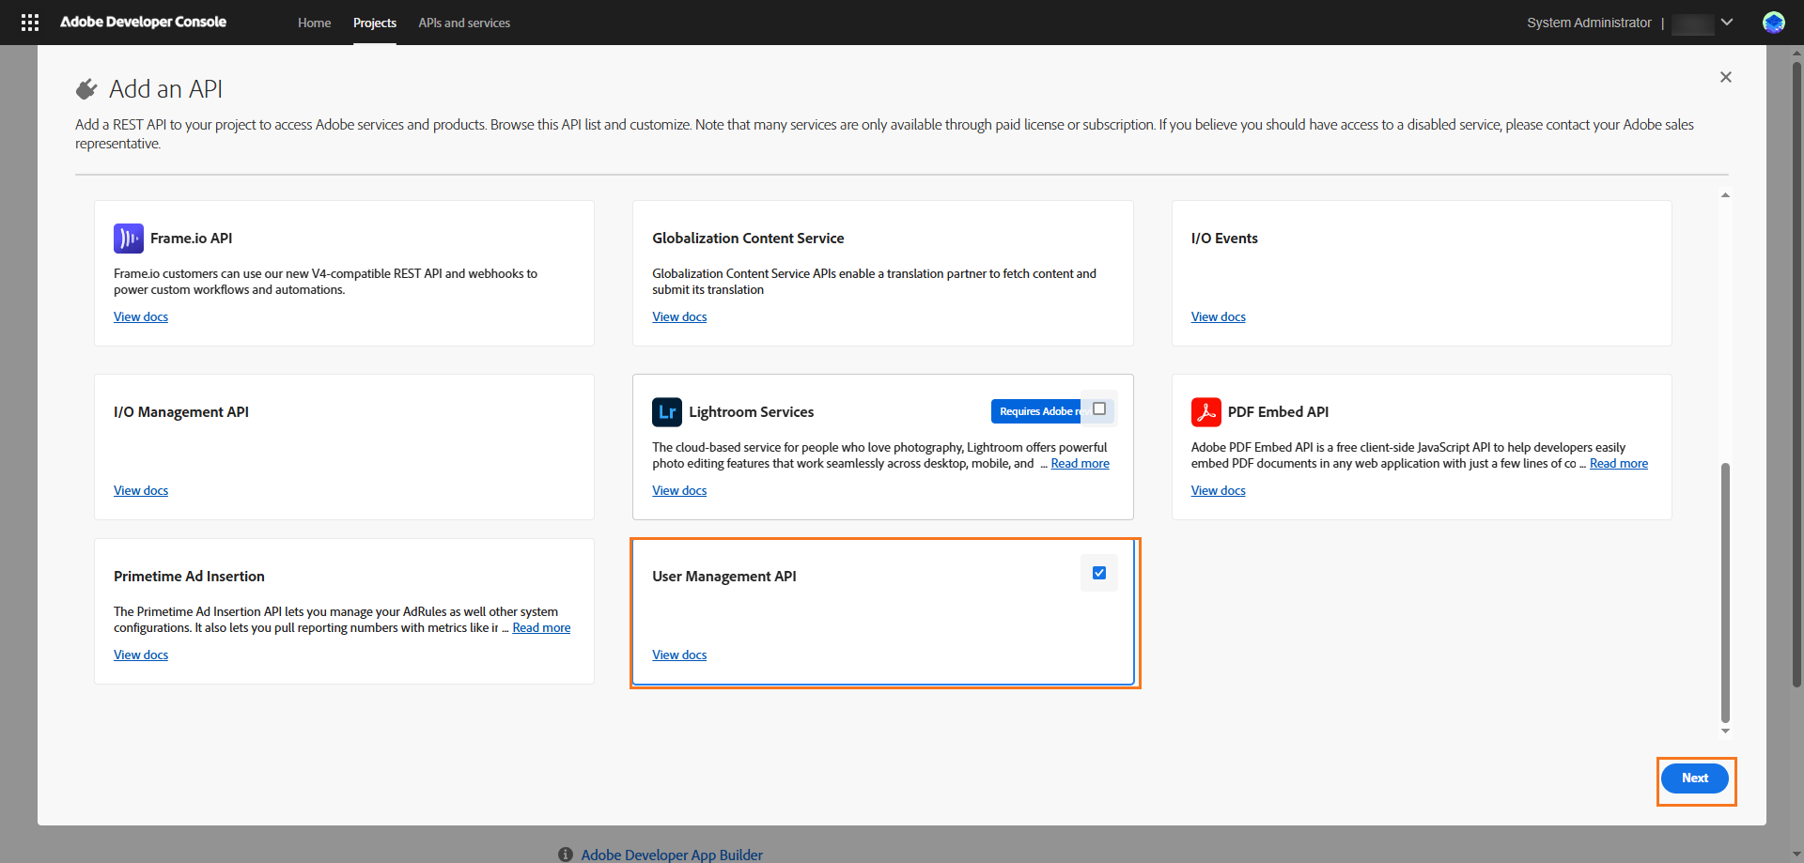Click the info icon beside Adobe Developer App Builder
This screenshot has height=863, width=1804.
pos(566,855)
